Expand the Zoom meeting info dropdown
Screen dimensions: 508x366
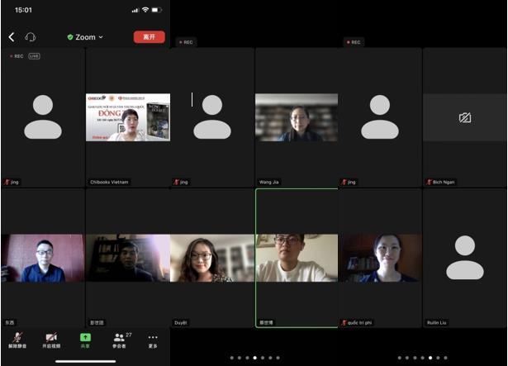click(85, 37)
